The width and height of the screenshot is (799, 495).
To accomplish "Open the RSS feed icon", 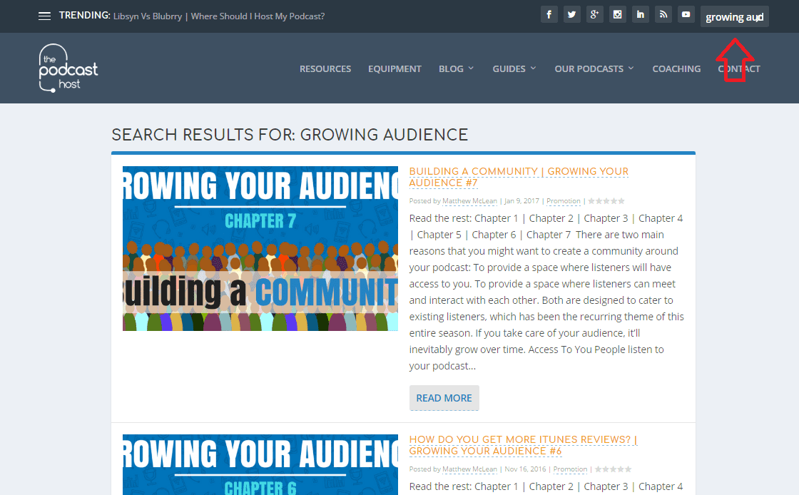I will coord(663,14).
